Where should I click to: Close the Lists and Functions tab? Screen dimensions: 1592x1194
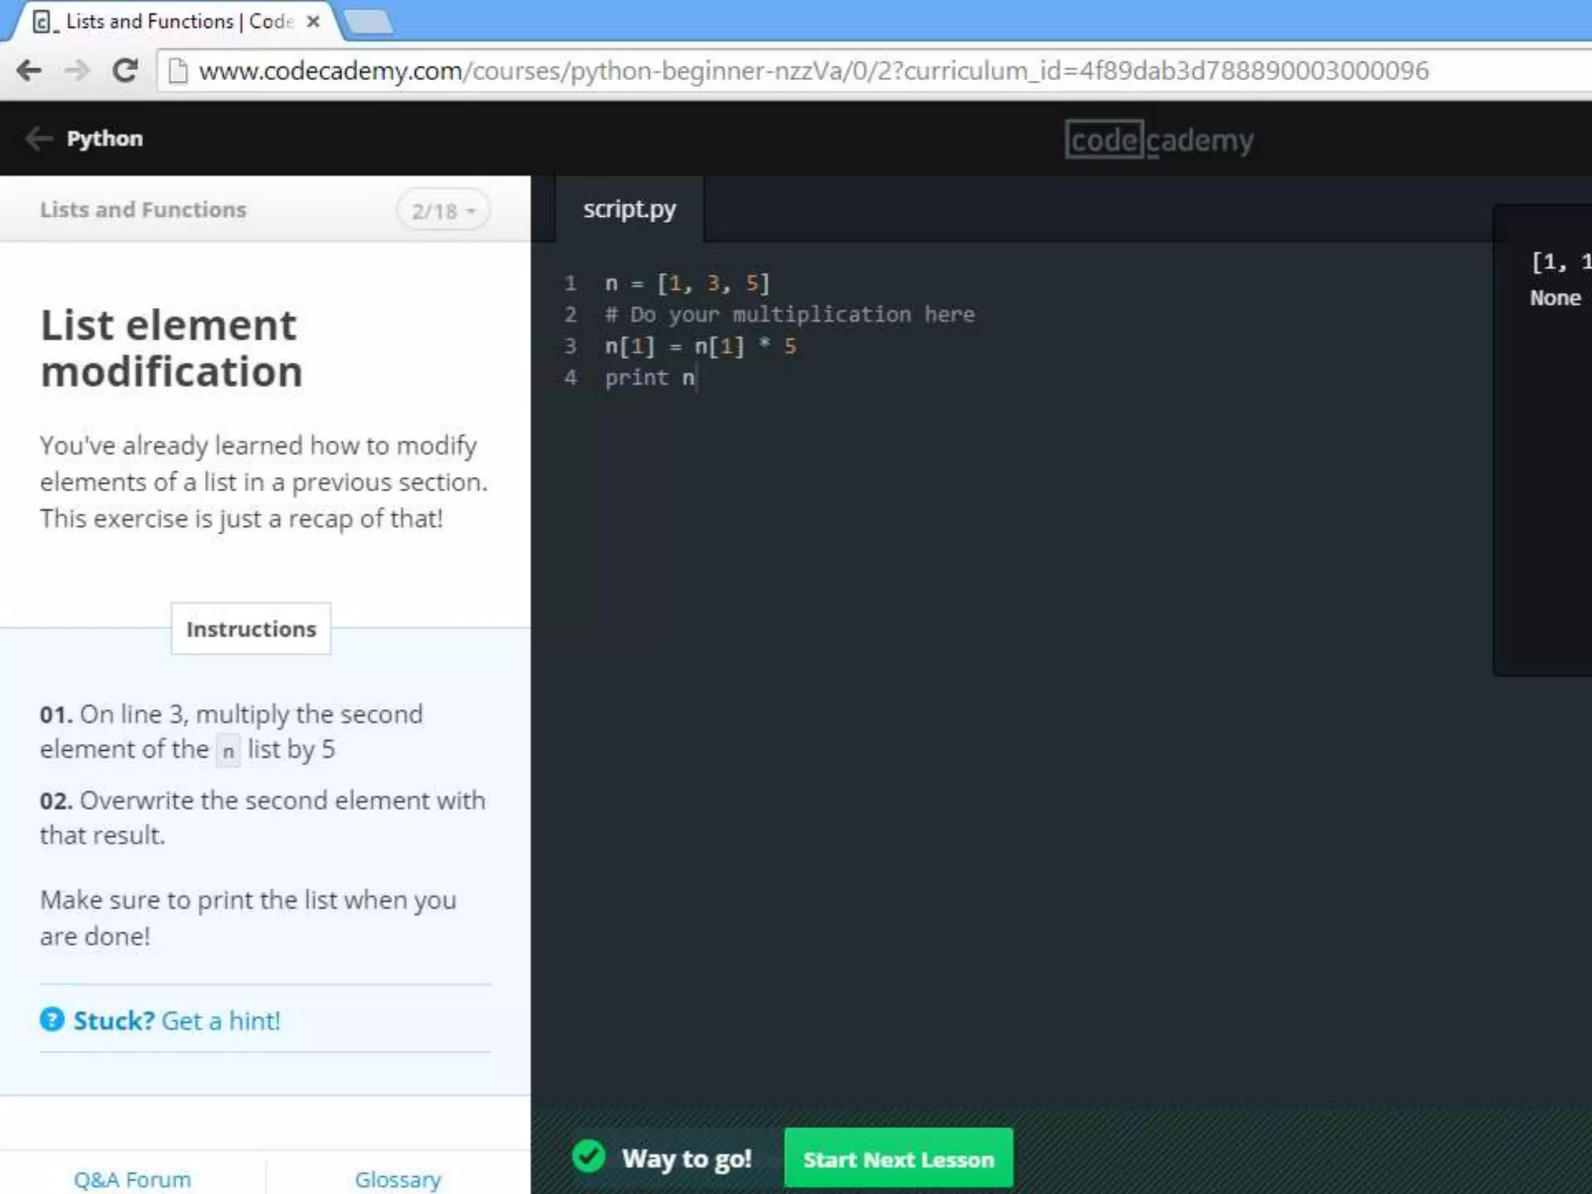313,22
